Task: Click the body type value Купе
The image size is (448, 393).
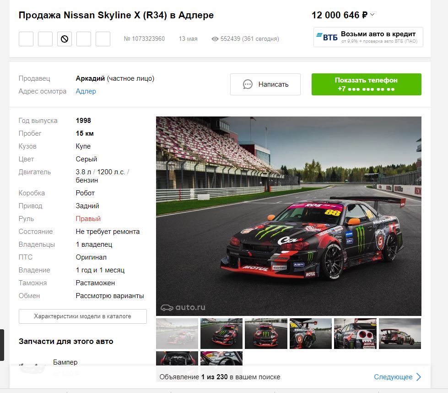Action: coord(83,146)
